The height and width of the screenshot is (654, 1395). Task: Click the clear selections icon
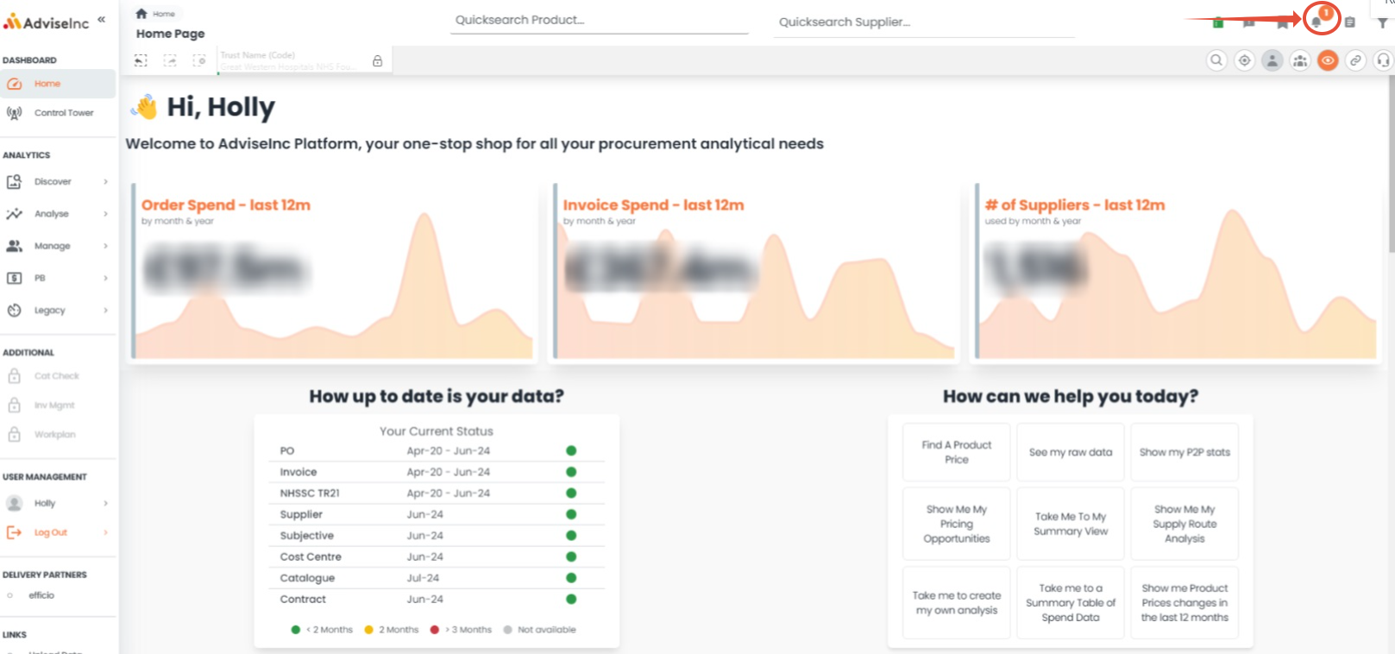click(199, 60)
